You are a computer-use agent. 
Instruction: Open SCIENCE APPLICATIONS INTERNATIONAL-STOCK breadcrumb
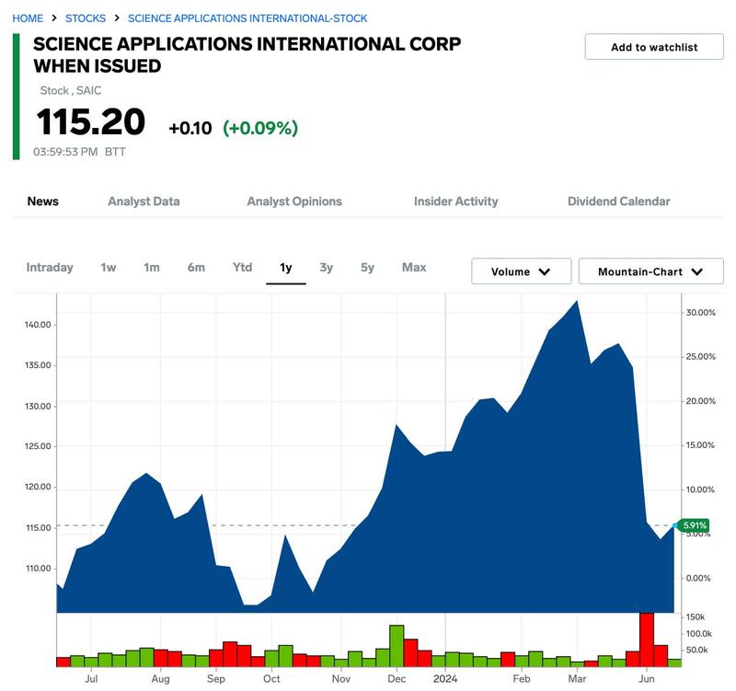(247, 18)
